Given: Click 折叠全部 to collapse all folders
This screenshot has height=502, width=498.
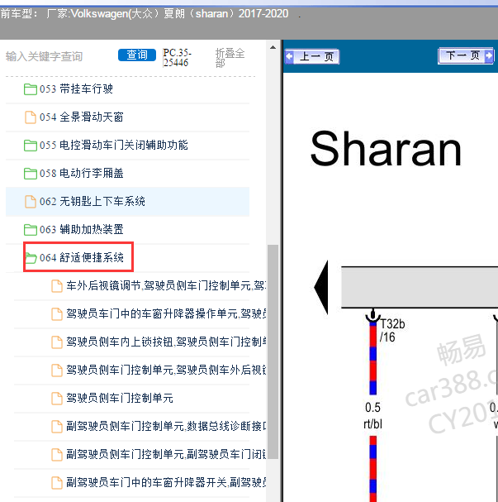Looking at the screenshot, I should 230,58.
